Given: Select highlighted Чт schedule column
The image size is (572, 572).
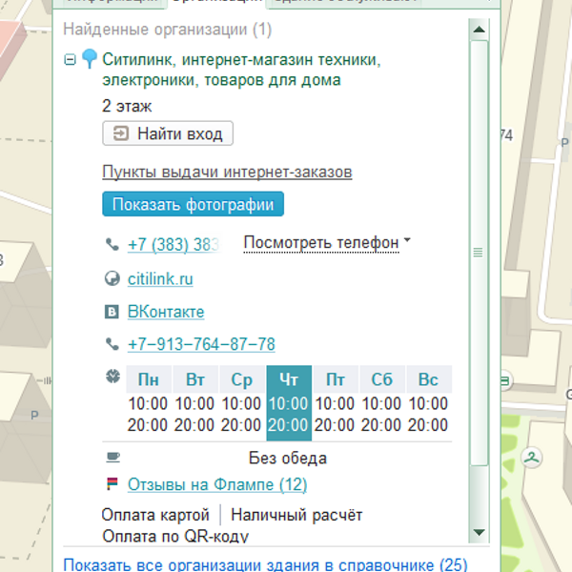Looking at the screenshot, I should tap(289, 402).
